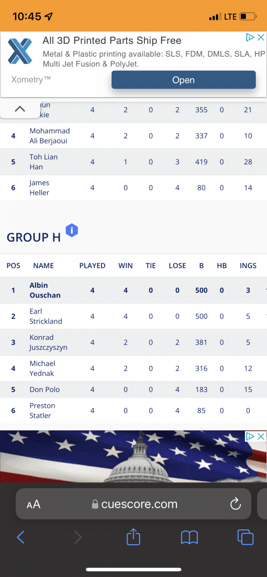The image size is (267, 577).
Task: Open Preston Statler player link
Action: pos(42,411)
